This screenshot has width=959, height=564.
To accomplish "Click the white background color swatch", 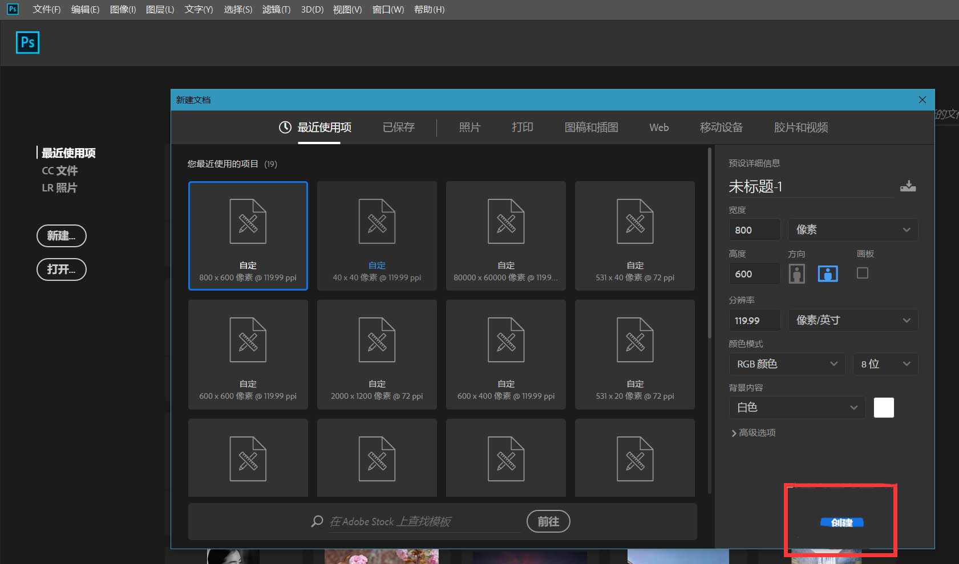I will [884, 407].
